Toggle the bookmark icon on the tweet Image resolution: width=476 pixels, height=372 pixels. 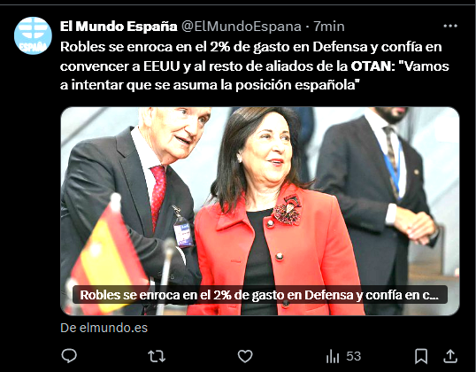(421, 356)
